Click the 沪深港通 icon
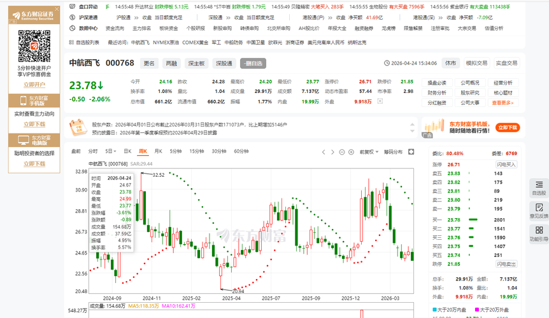This screenshot has width=549, height=318. pos(72,17)
